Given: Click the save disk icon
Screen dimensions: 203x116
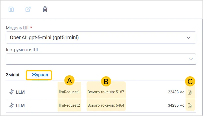Looking at the screenshot, I should [x=11, y=9].
